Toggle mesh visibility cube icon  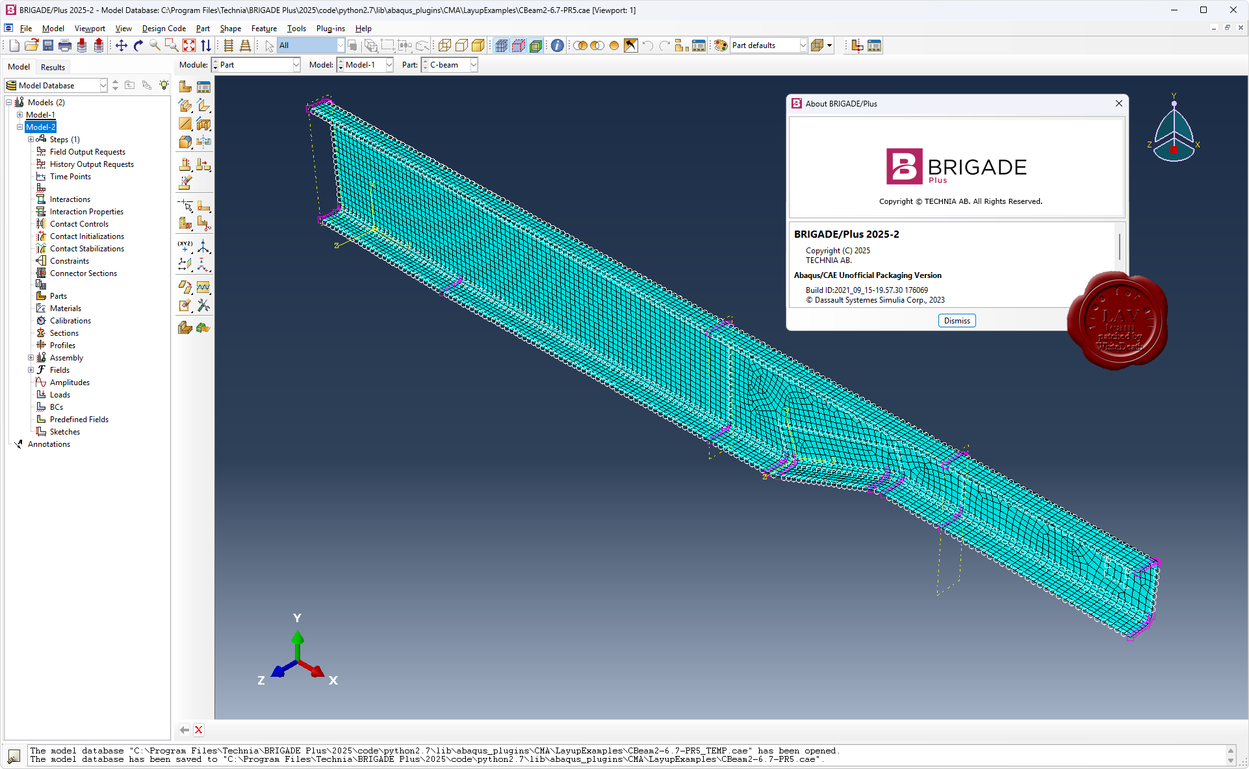point(502,45)
